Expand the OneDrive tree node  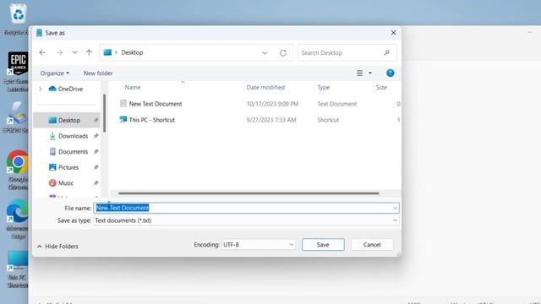(x=41, y=89)
